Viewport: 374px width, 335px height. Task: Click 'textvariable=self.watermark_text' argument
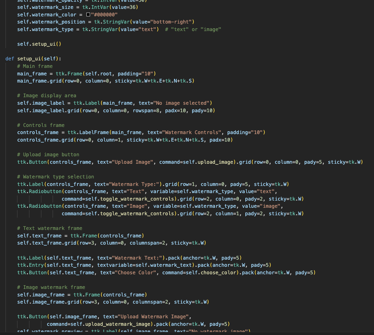pos(144,265)
